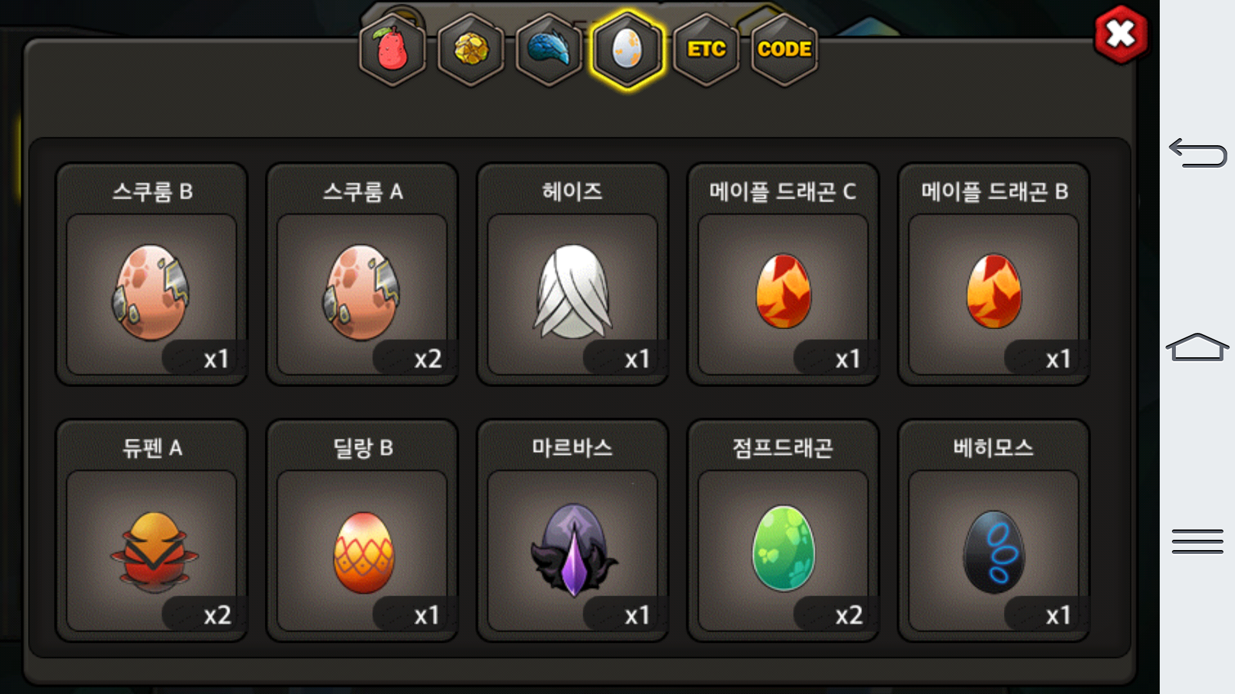
Task: Pick the black 베히모스 egg
Action: [994, 531]
